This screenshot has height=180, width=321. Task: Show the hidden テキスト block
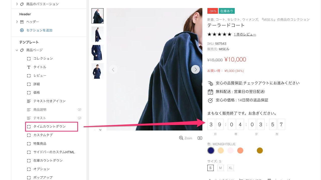coord(79,118)
